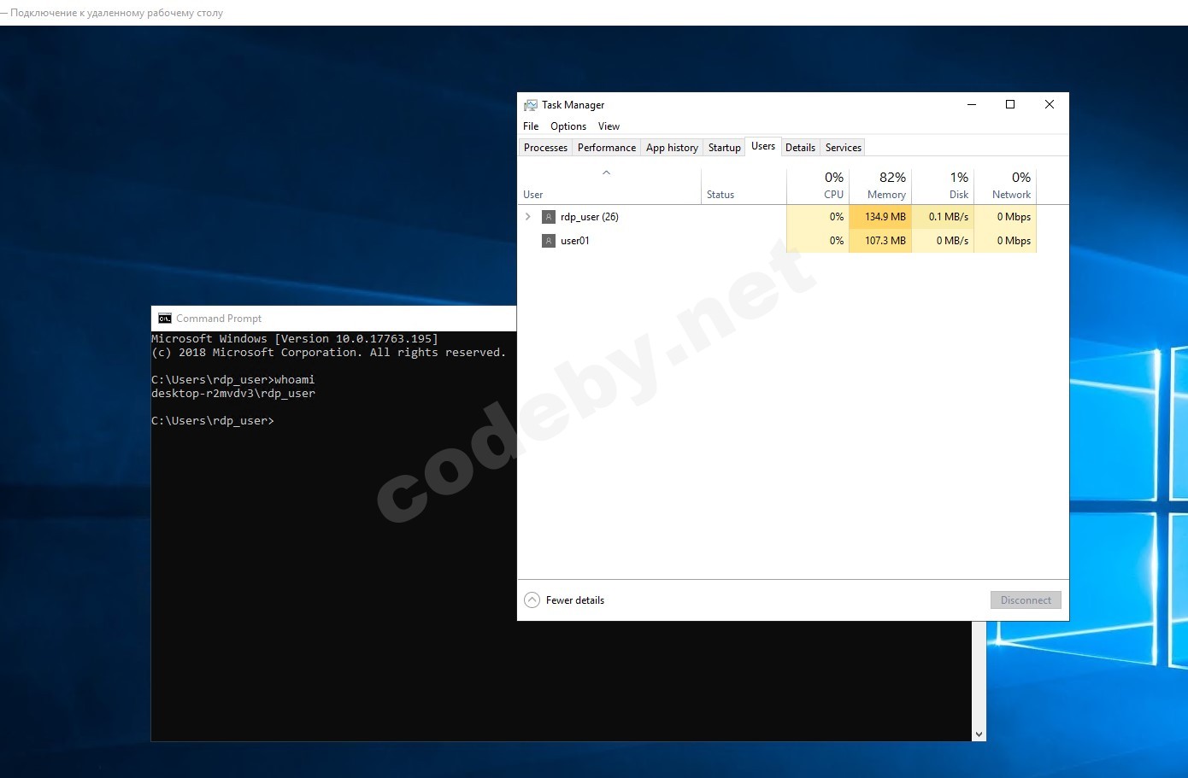Switch to the Performance tab

[x=607, y=148]
